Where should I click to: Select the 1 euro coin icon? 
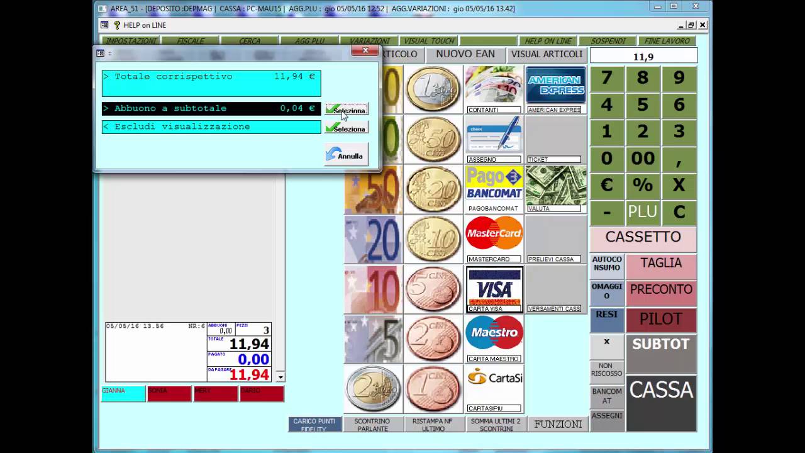(433, 89)
